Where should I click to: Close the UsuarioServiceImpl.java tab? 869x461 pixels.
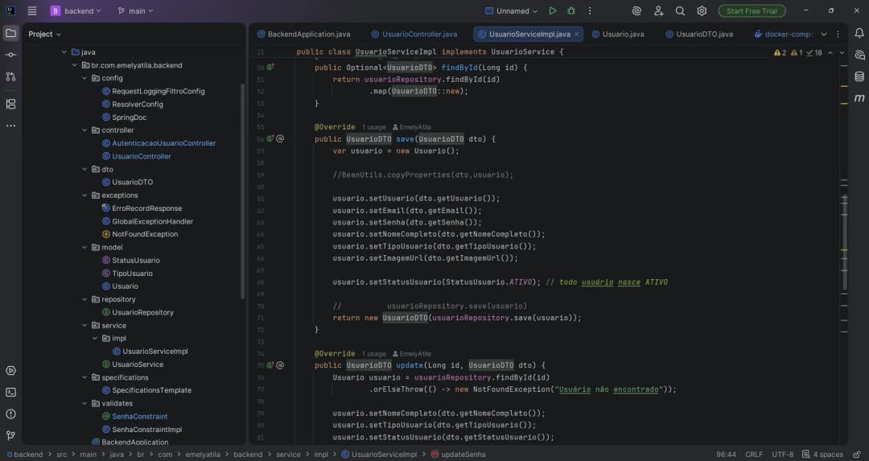[577, 35]
